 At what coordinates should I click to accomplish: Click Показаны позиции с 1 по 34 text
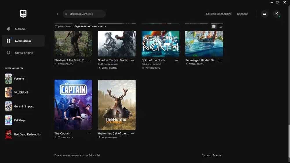point(77,155)
